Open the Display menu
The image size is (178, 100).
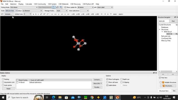tap(21, 4)
